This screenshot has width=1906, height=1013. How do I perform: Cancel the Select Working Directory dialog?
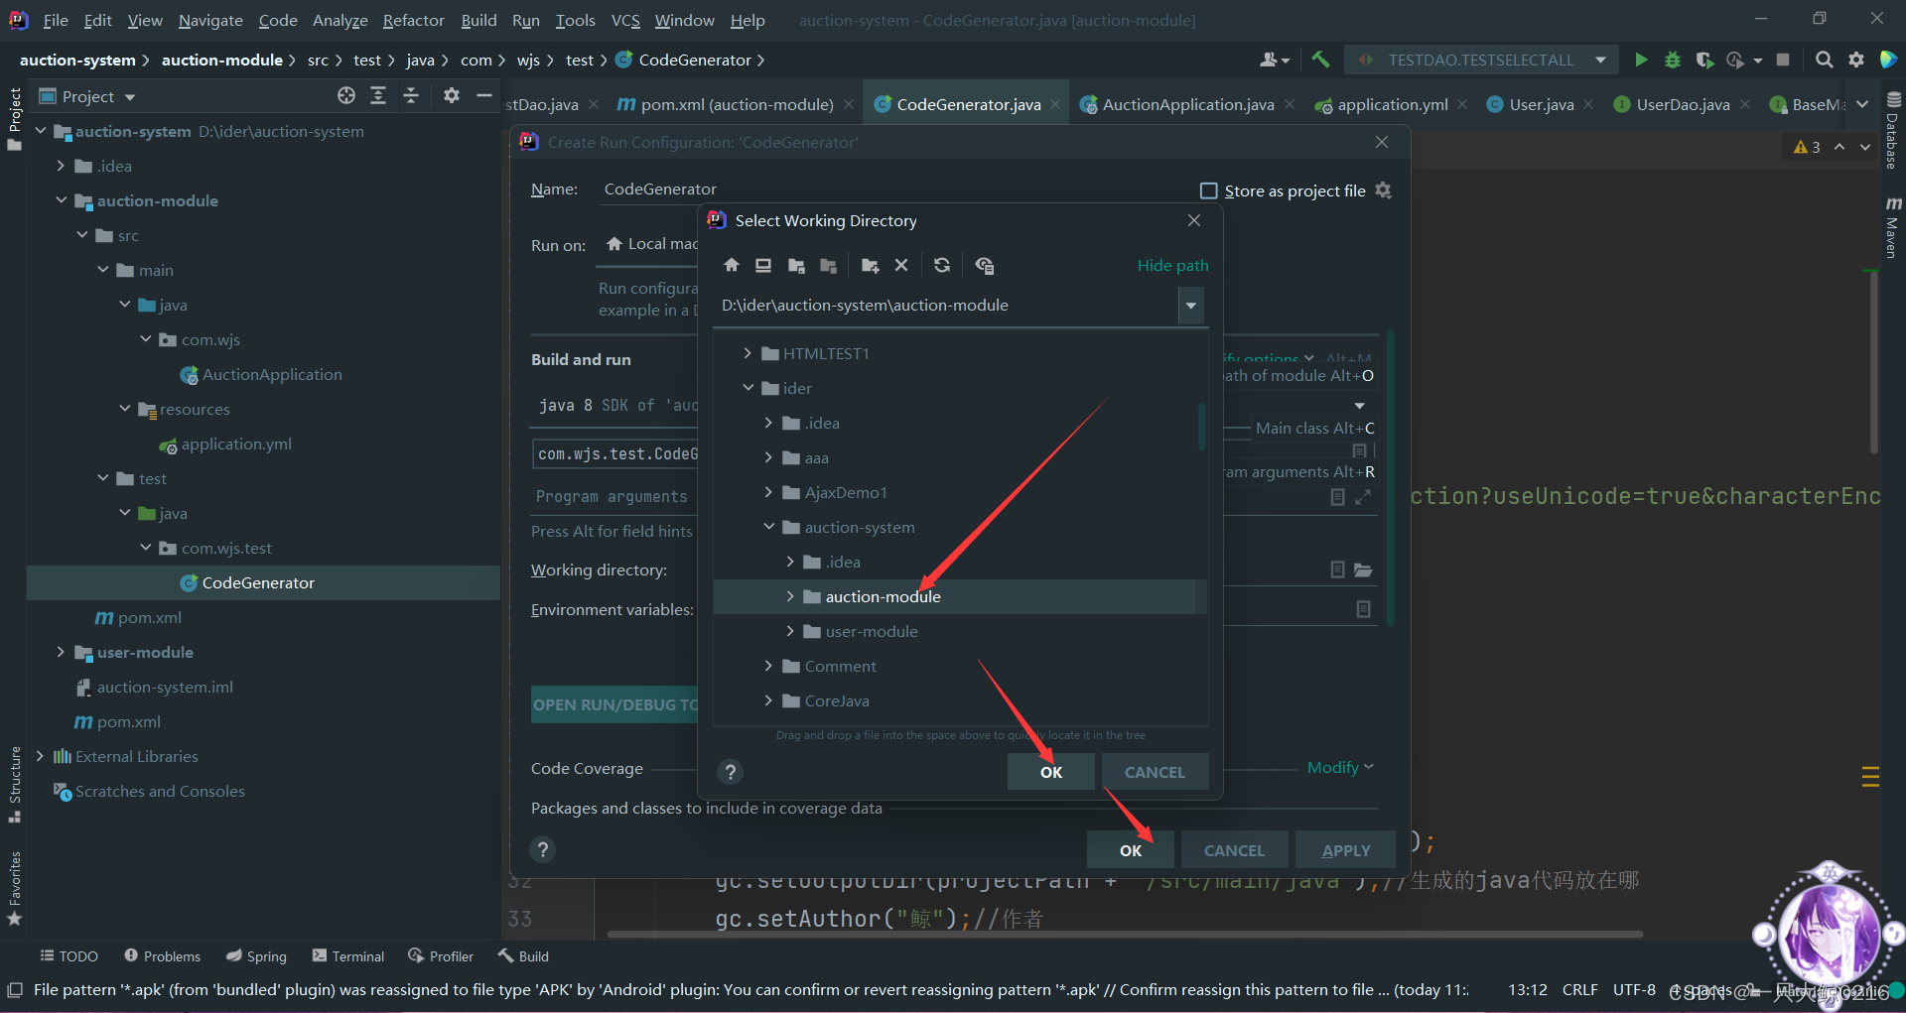click(x=1155, y=772)
